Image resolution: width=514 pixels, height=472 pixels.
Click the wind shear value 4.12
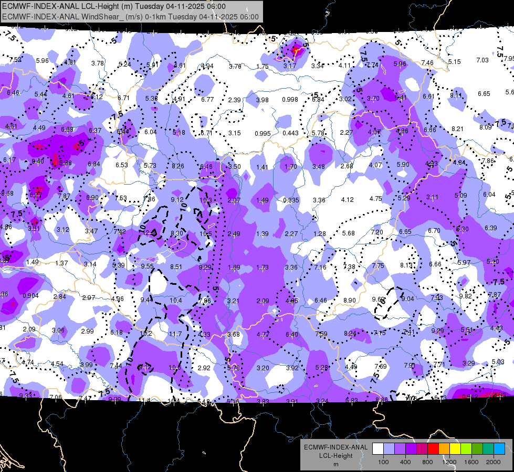pyautogui.click(x=347, y=199)
